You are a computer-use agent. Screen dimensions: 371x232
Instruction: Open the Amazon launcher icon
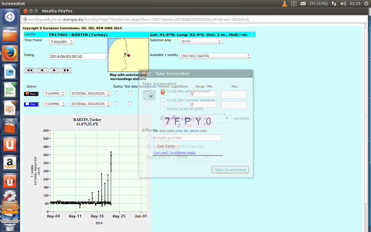click(x=10, y=163)
